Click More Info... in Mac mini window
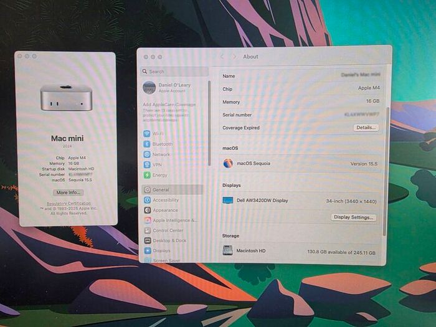 click(x=68, y=192)
